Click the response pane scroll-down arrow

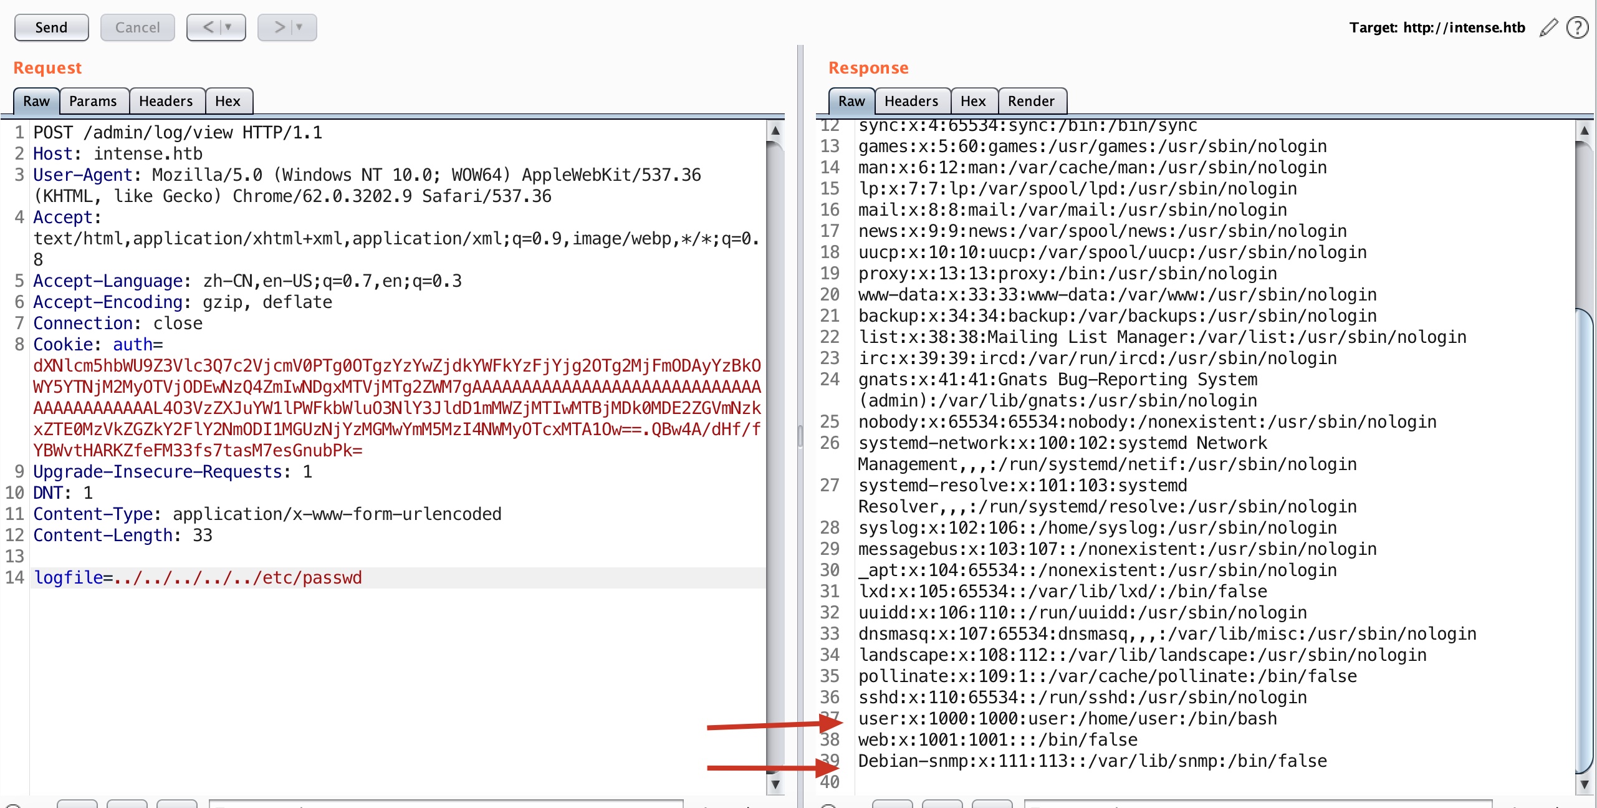coord(1585,784)
